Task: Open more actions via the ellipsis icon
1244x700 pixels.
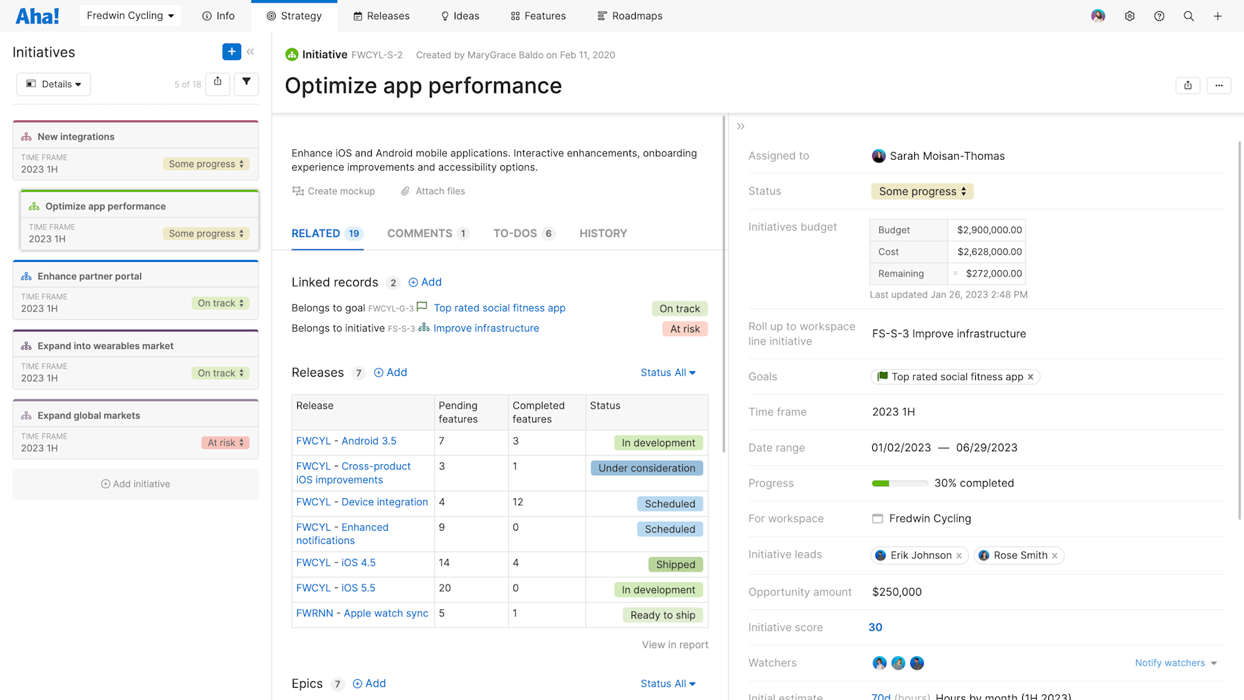Action: point(1219,85)
